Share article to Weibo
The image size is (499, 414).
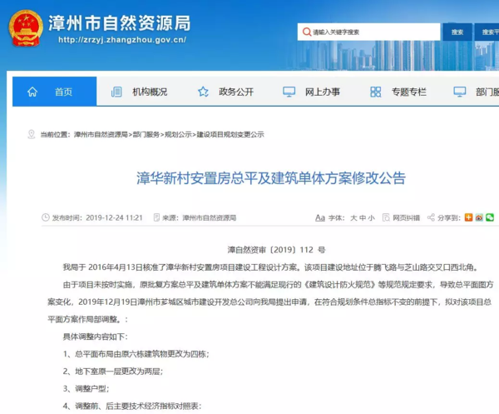point(480,217)
